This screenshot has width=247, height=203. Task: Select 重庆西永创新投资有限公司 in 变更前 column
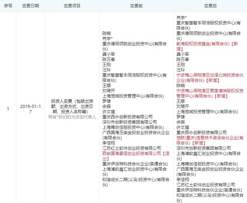[x=128, y=117]
